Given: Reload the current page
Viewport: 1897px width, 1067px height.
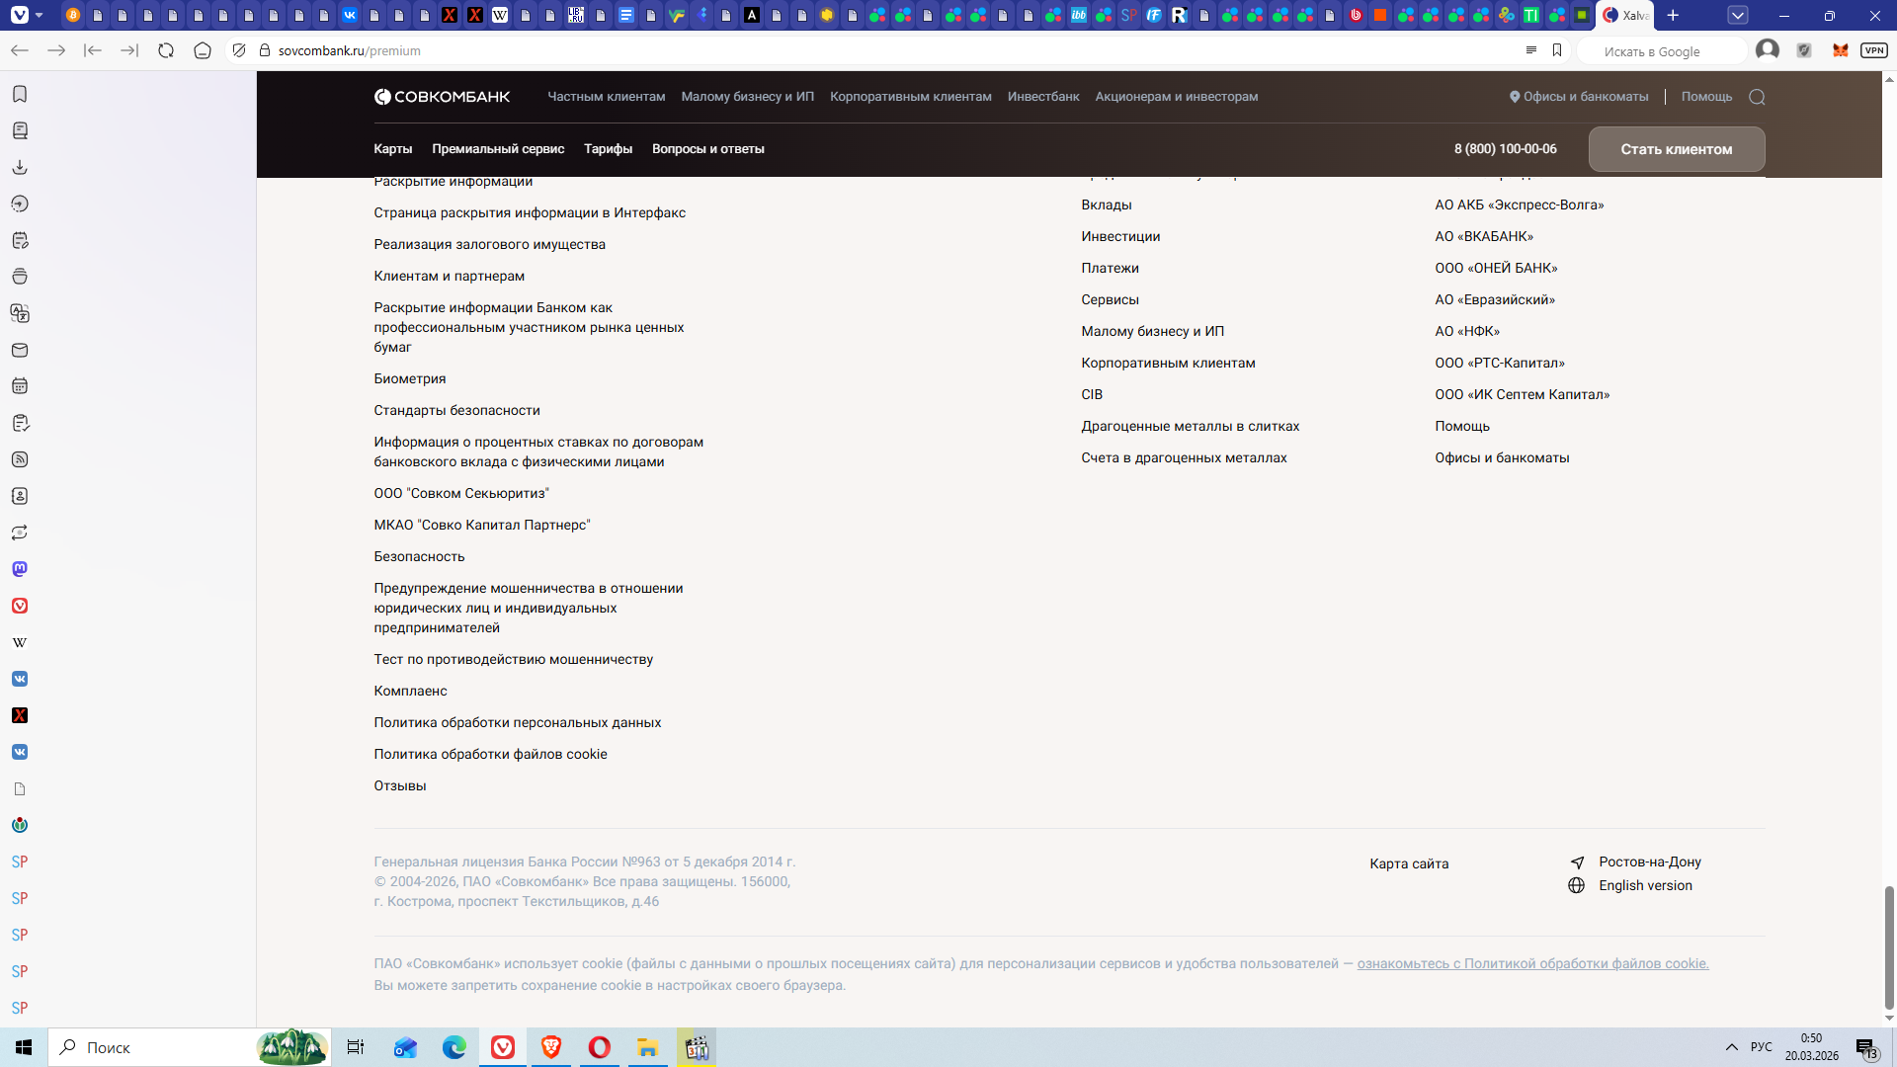Looking at the screenshot, I should point(166,50).
